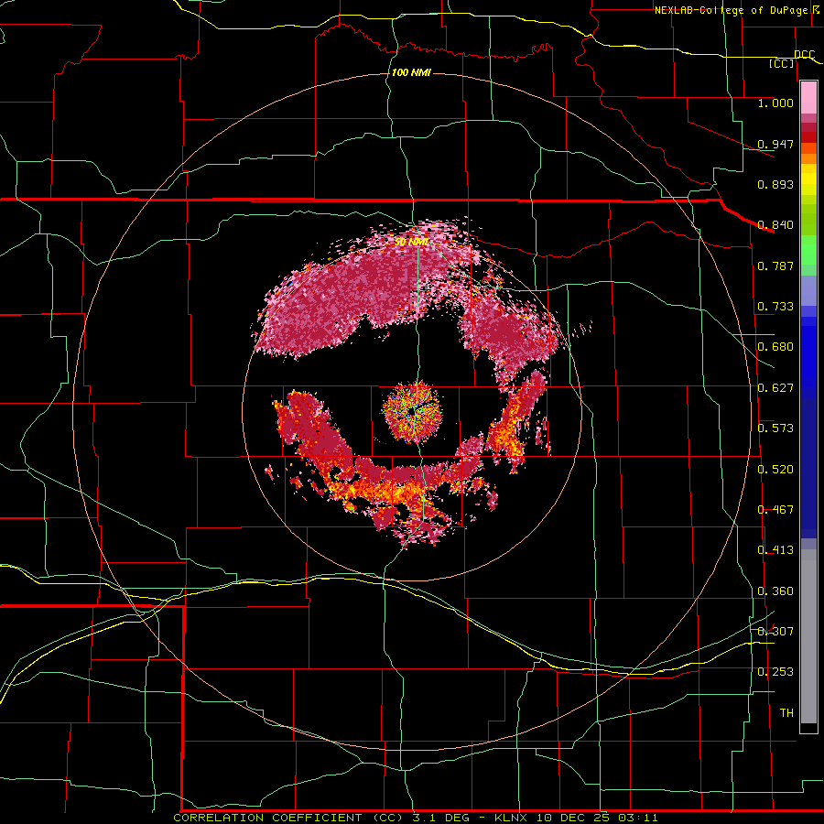Click the 50 NMI range ring label
This screenshot has width=824, height=824.
pos(411,243)
